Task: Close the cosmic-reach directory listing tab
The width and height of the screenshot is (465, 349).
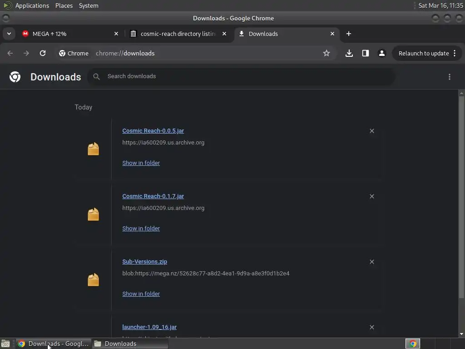Action: point(224,34)
